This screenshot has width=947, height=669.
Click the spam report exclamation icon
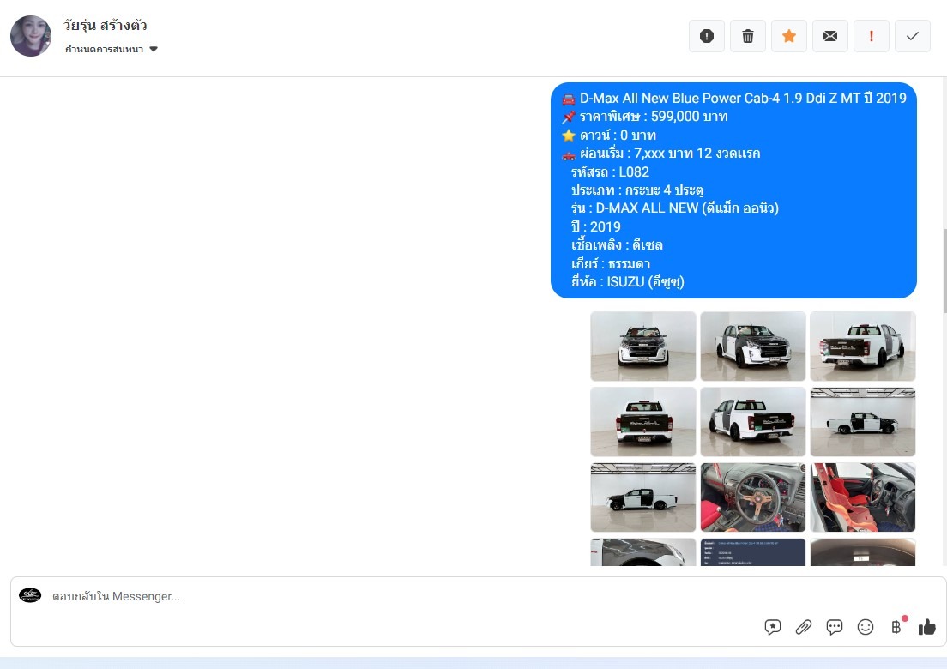coord(707,36)
